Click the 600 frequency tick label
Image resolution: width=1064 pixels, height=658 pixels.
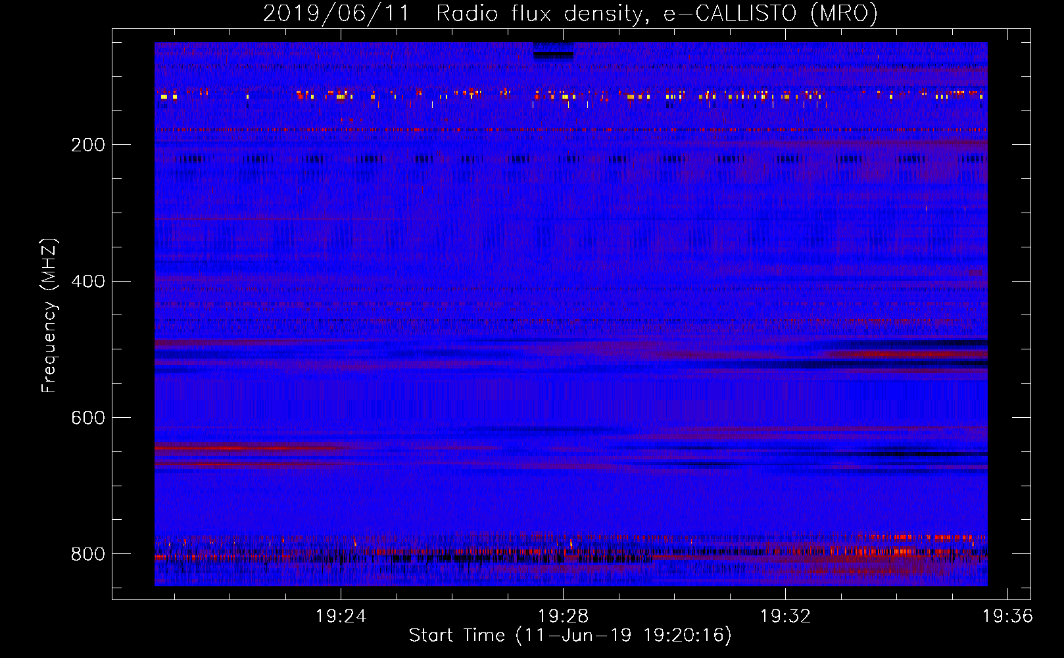coord(88,418)
